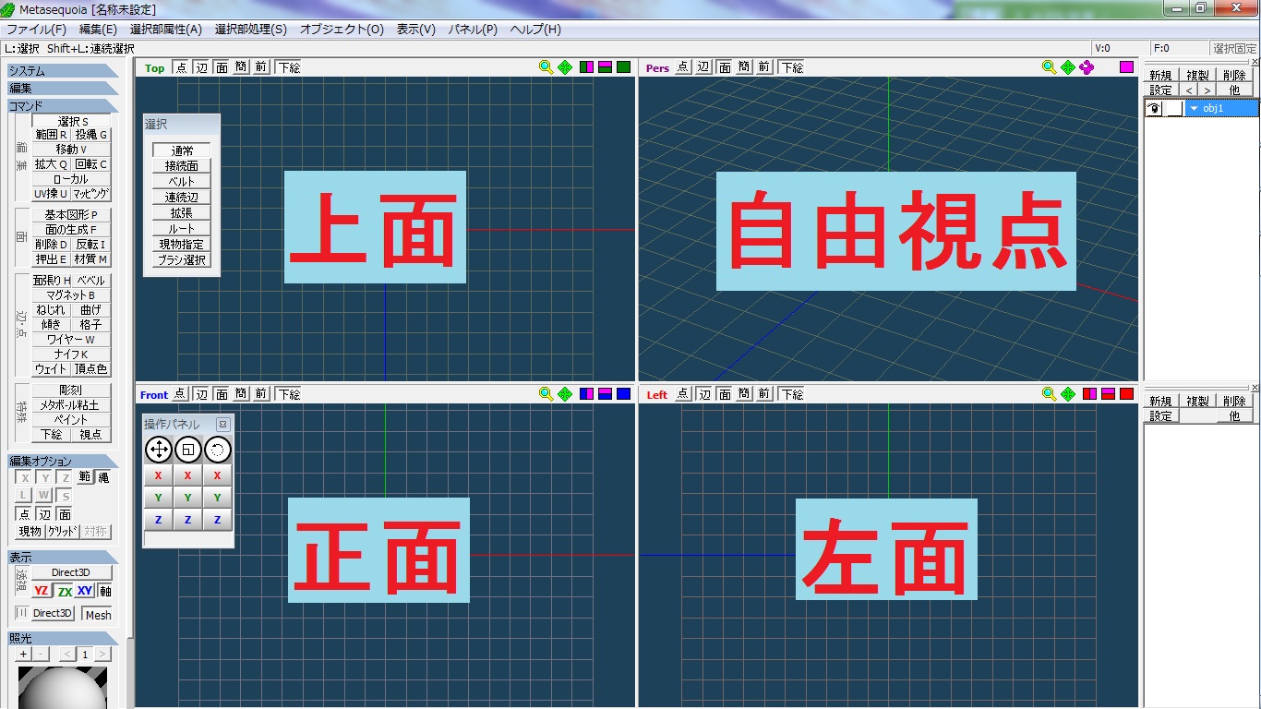
Task: Open the オブジェクト(O) menu
Action: pyautogui.click(x=342, y=30)
